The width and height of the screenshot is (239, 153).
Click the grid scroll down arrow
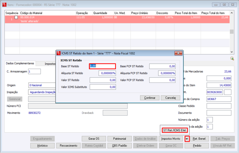tap(232, 52)
